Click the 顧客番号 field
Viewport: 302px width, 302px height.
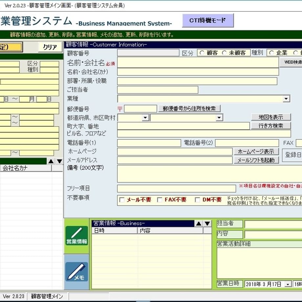point(148,53)
